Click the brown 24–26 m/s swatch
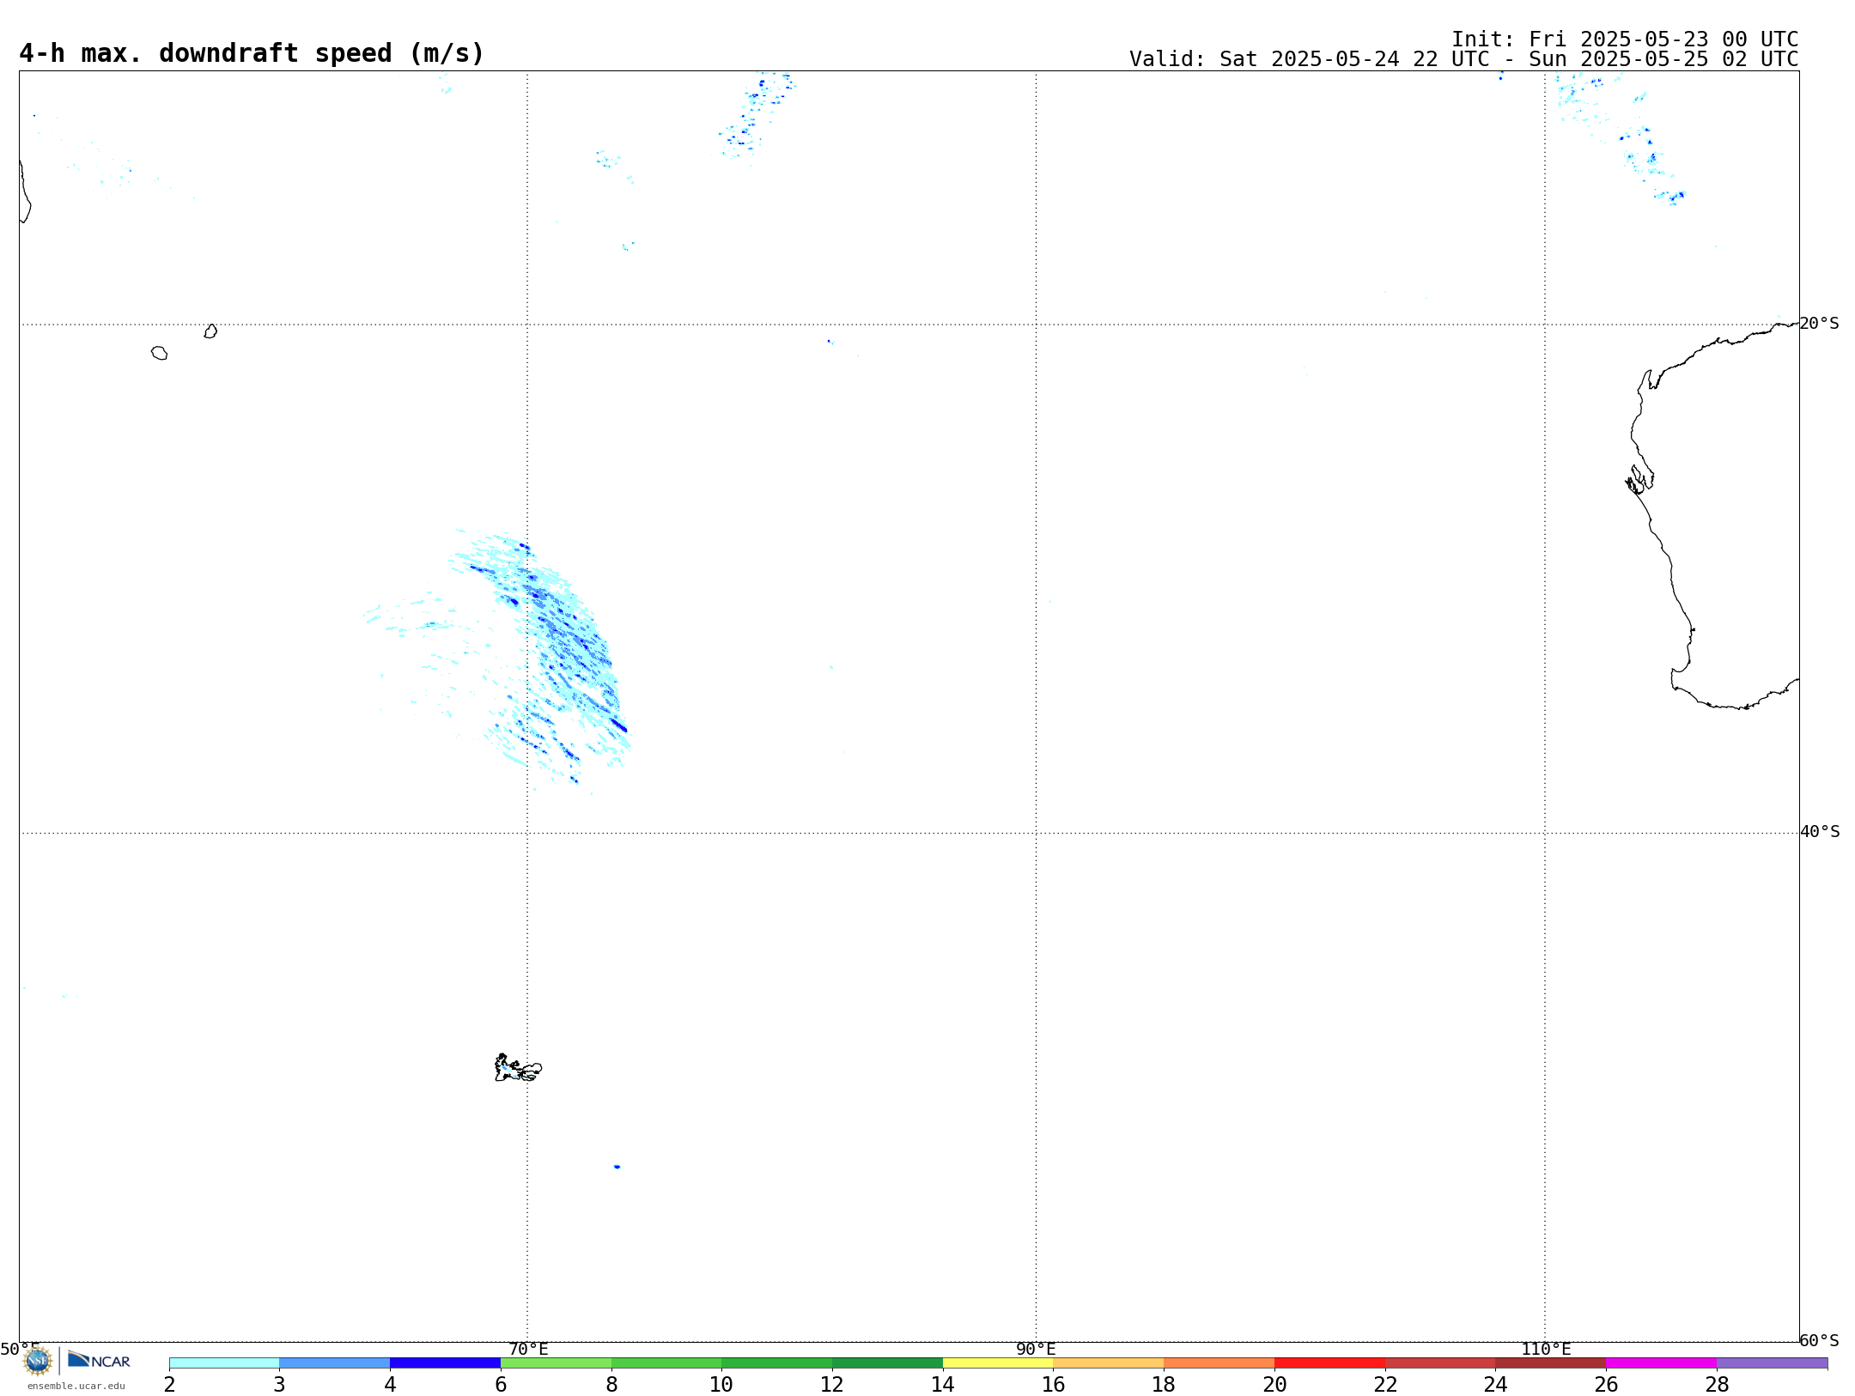The width and height of the screenshot is (1855, 1396). (x=1551, y=1363)
